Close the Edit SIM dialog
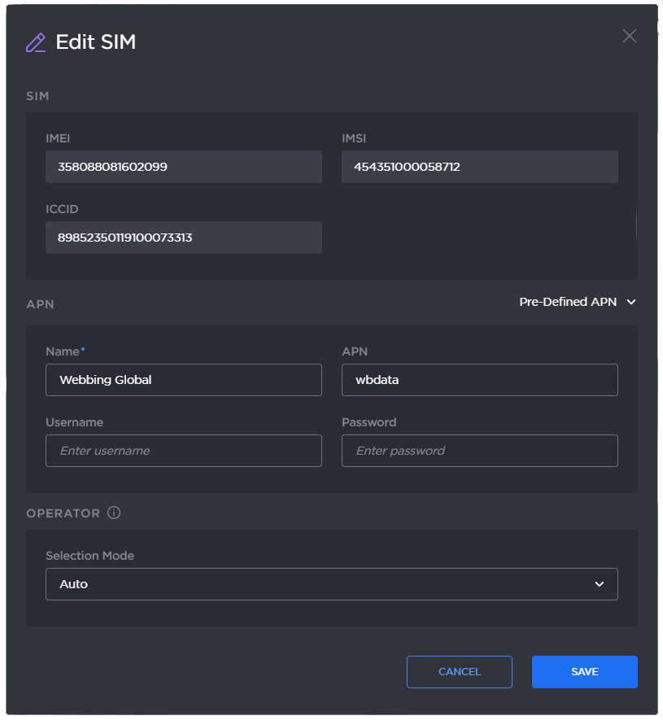Screen dimensions: 663x720 point(630,36)
